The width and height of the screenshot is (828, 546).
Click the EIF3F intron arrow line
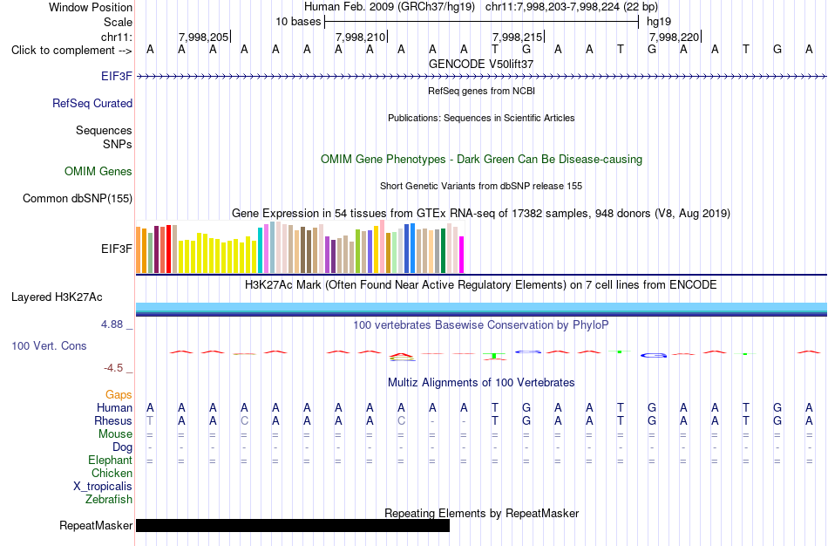[481, 77]
